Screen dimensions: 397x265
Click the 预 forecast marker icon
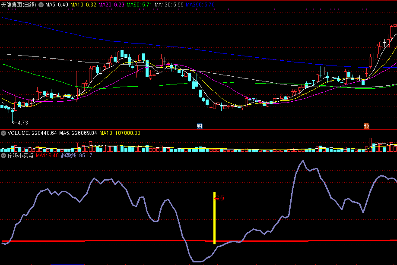pos(366,126)
